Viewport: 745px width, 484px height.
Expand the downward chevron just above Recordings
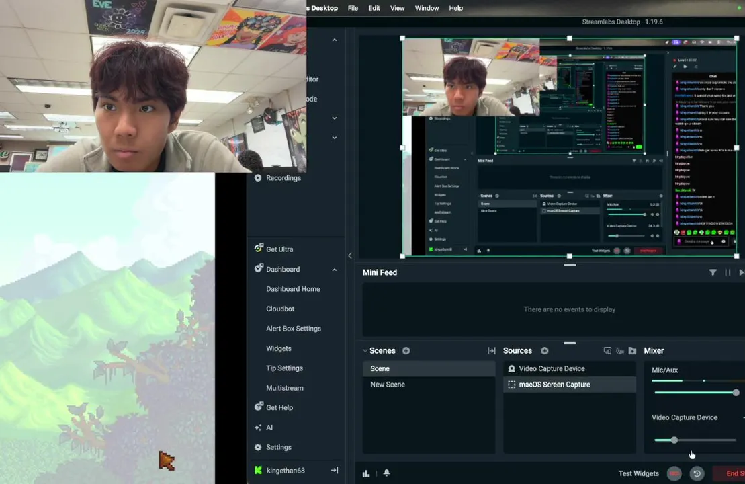pyautogui.click(x=335, y=138)
